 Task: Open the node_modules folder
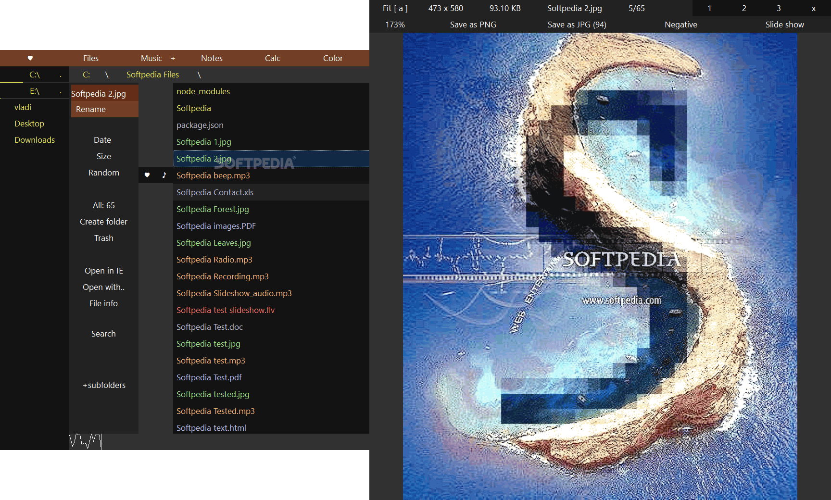[271, 91]
